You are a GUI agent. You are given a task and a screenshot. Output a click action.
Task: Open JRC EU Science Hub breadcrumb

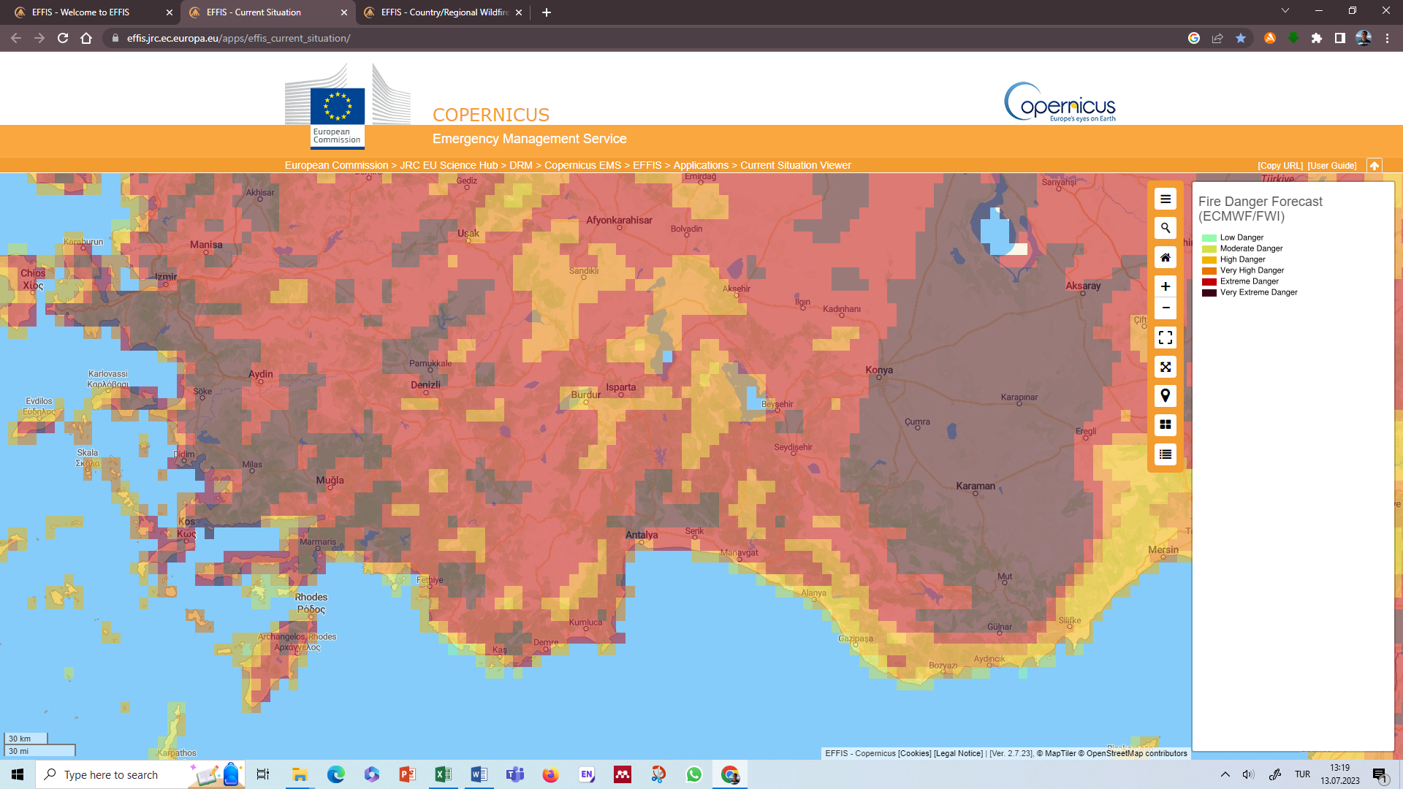click(x=449, y=165)
